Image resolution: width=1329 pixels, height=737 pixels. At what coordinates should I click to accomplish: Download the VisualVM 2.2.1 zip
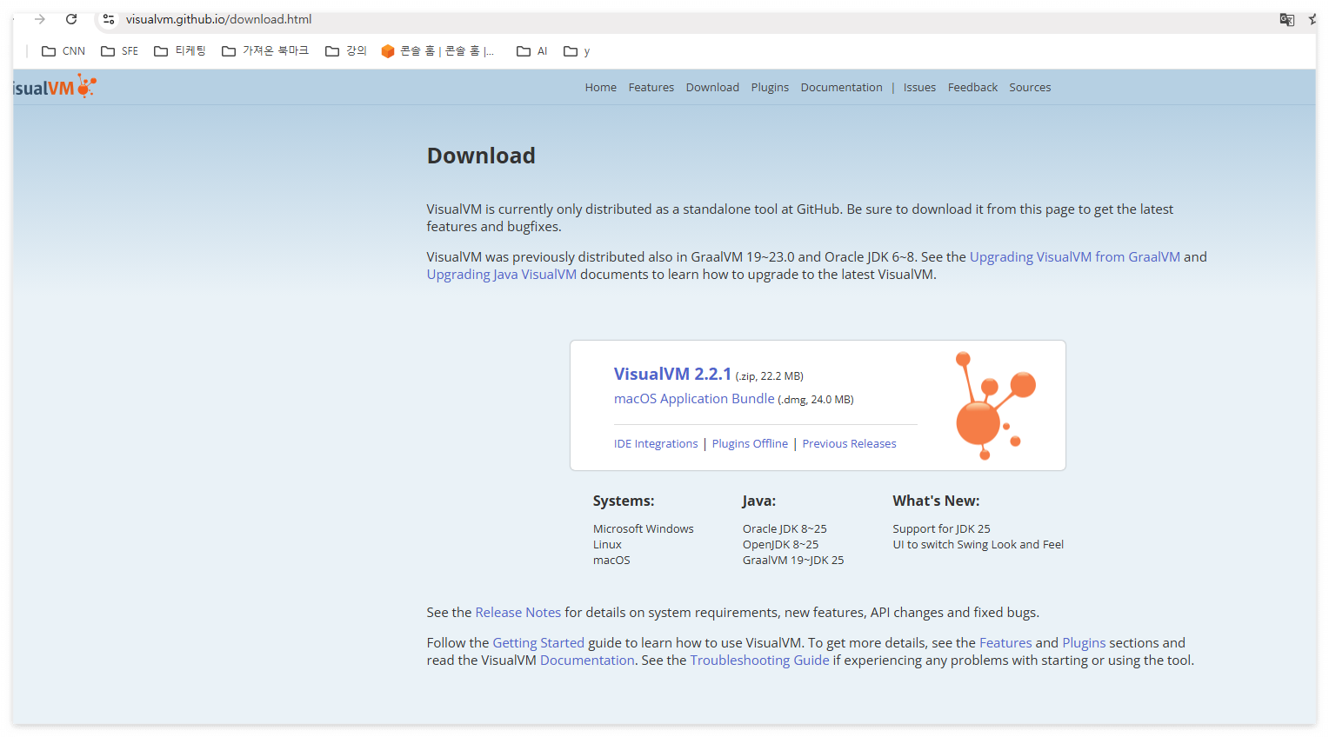click(672, 374)
